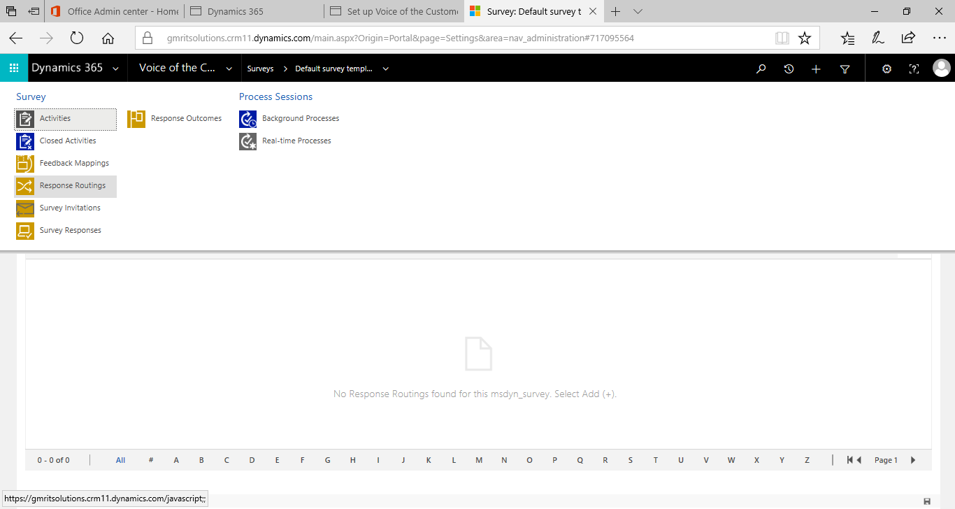Screen dimensions: 955x509
Task: Open the favorites hub icon
Action: [848, 38]
